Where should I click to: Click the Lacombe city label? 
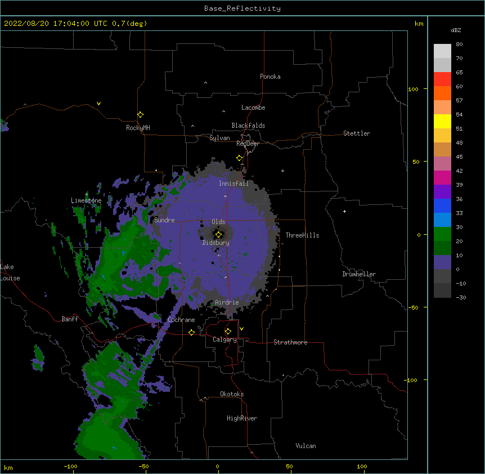point(253,108)
